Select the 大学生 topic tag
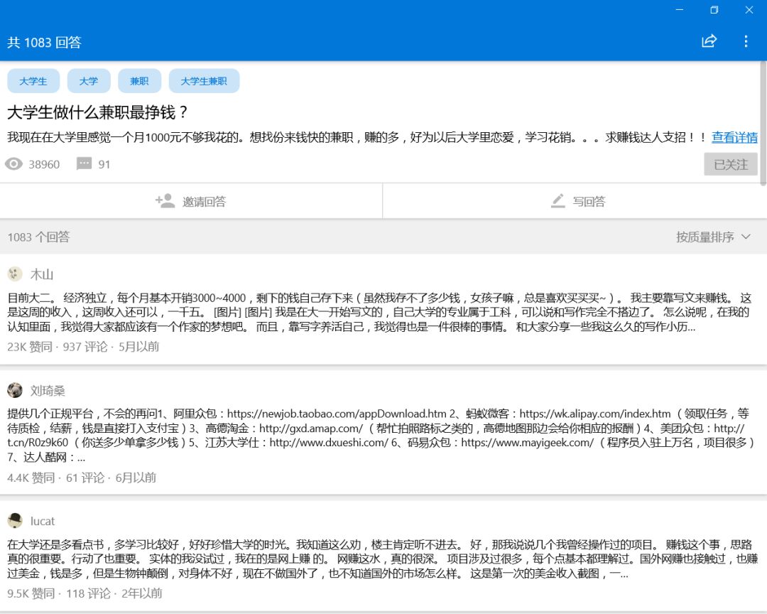 (x=33, y=81)
